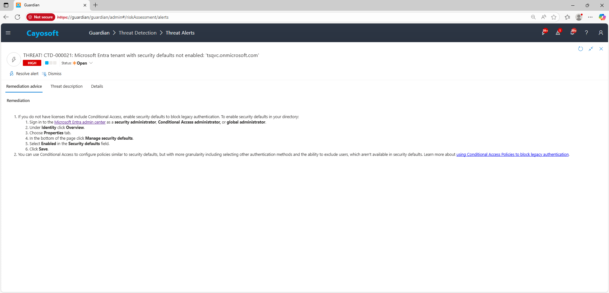
Task: Switch to the Details tab
Action: (x=97, y=86)
